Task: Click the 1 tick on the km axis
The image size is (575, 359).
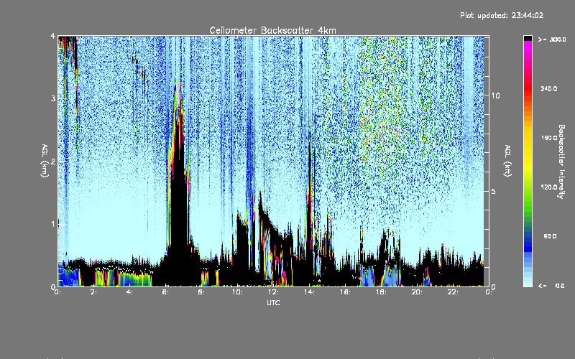Action: coord(53,224)
